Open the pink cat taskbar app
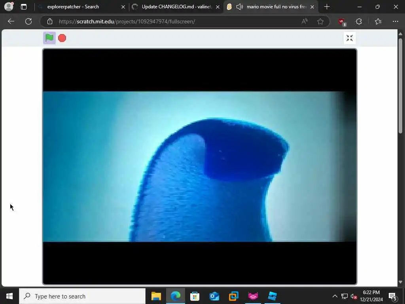This screenshot has height=304, width=405. tap(253, 296)
